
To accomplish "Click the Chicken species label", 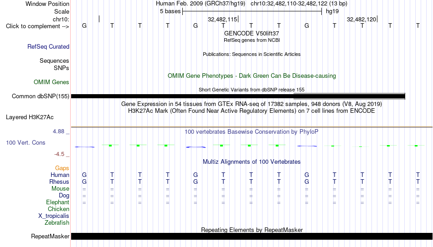I will [58, 209].
